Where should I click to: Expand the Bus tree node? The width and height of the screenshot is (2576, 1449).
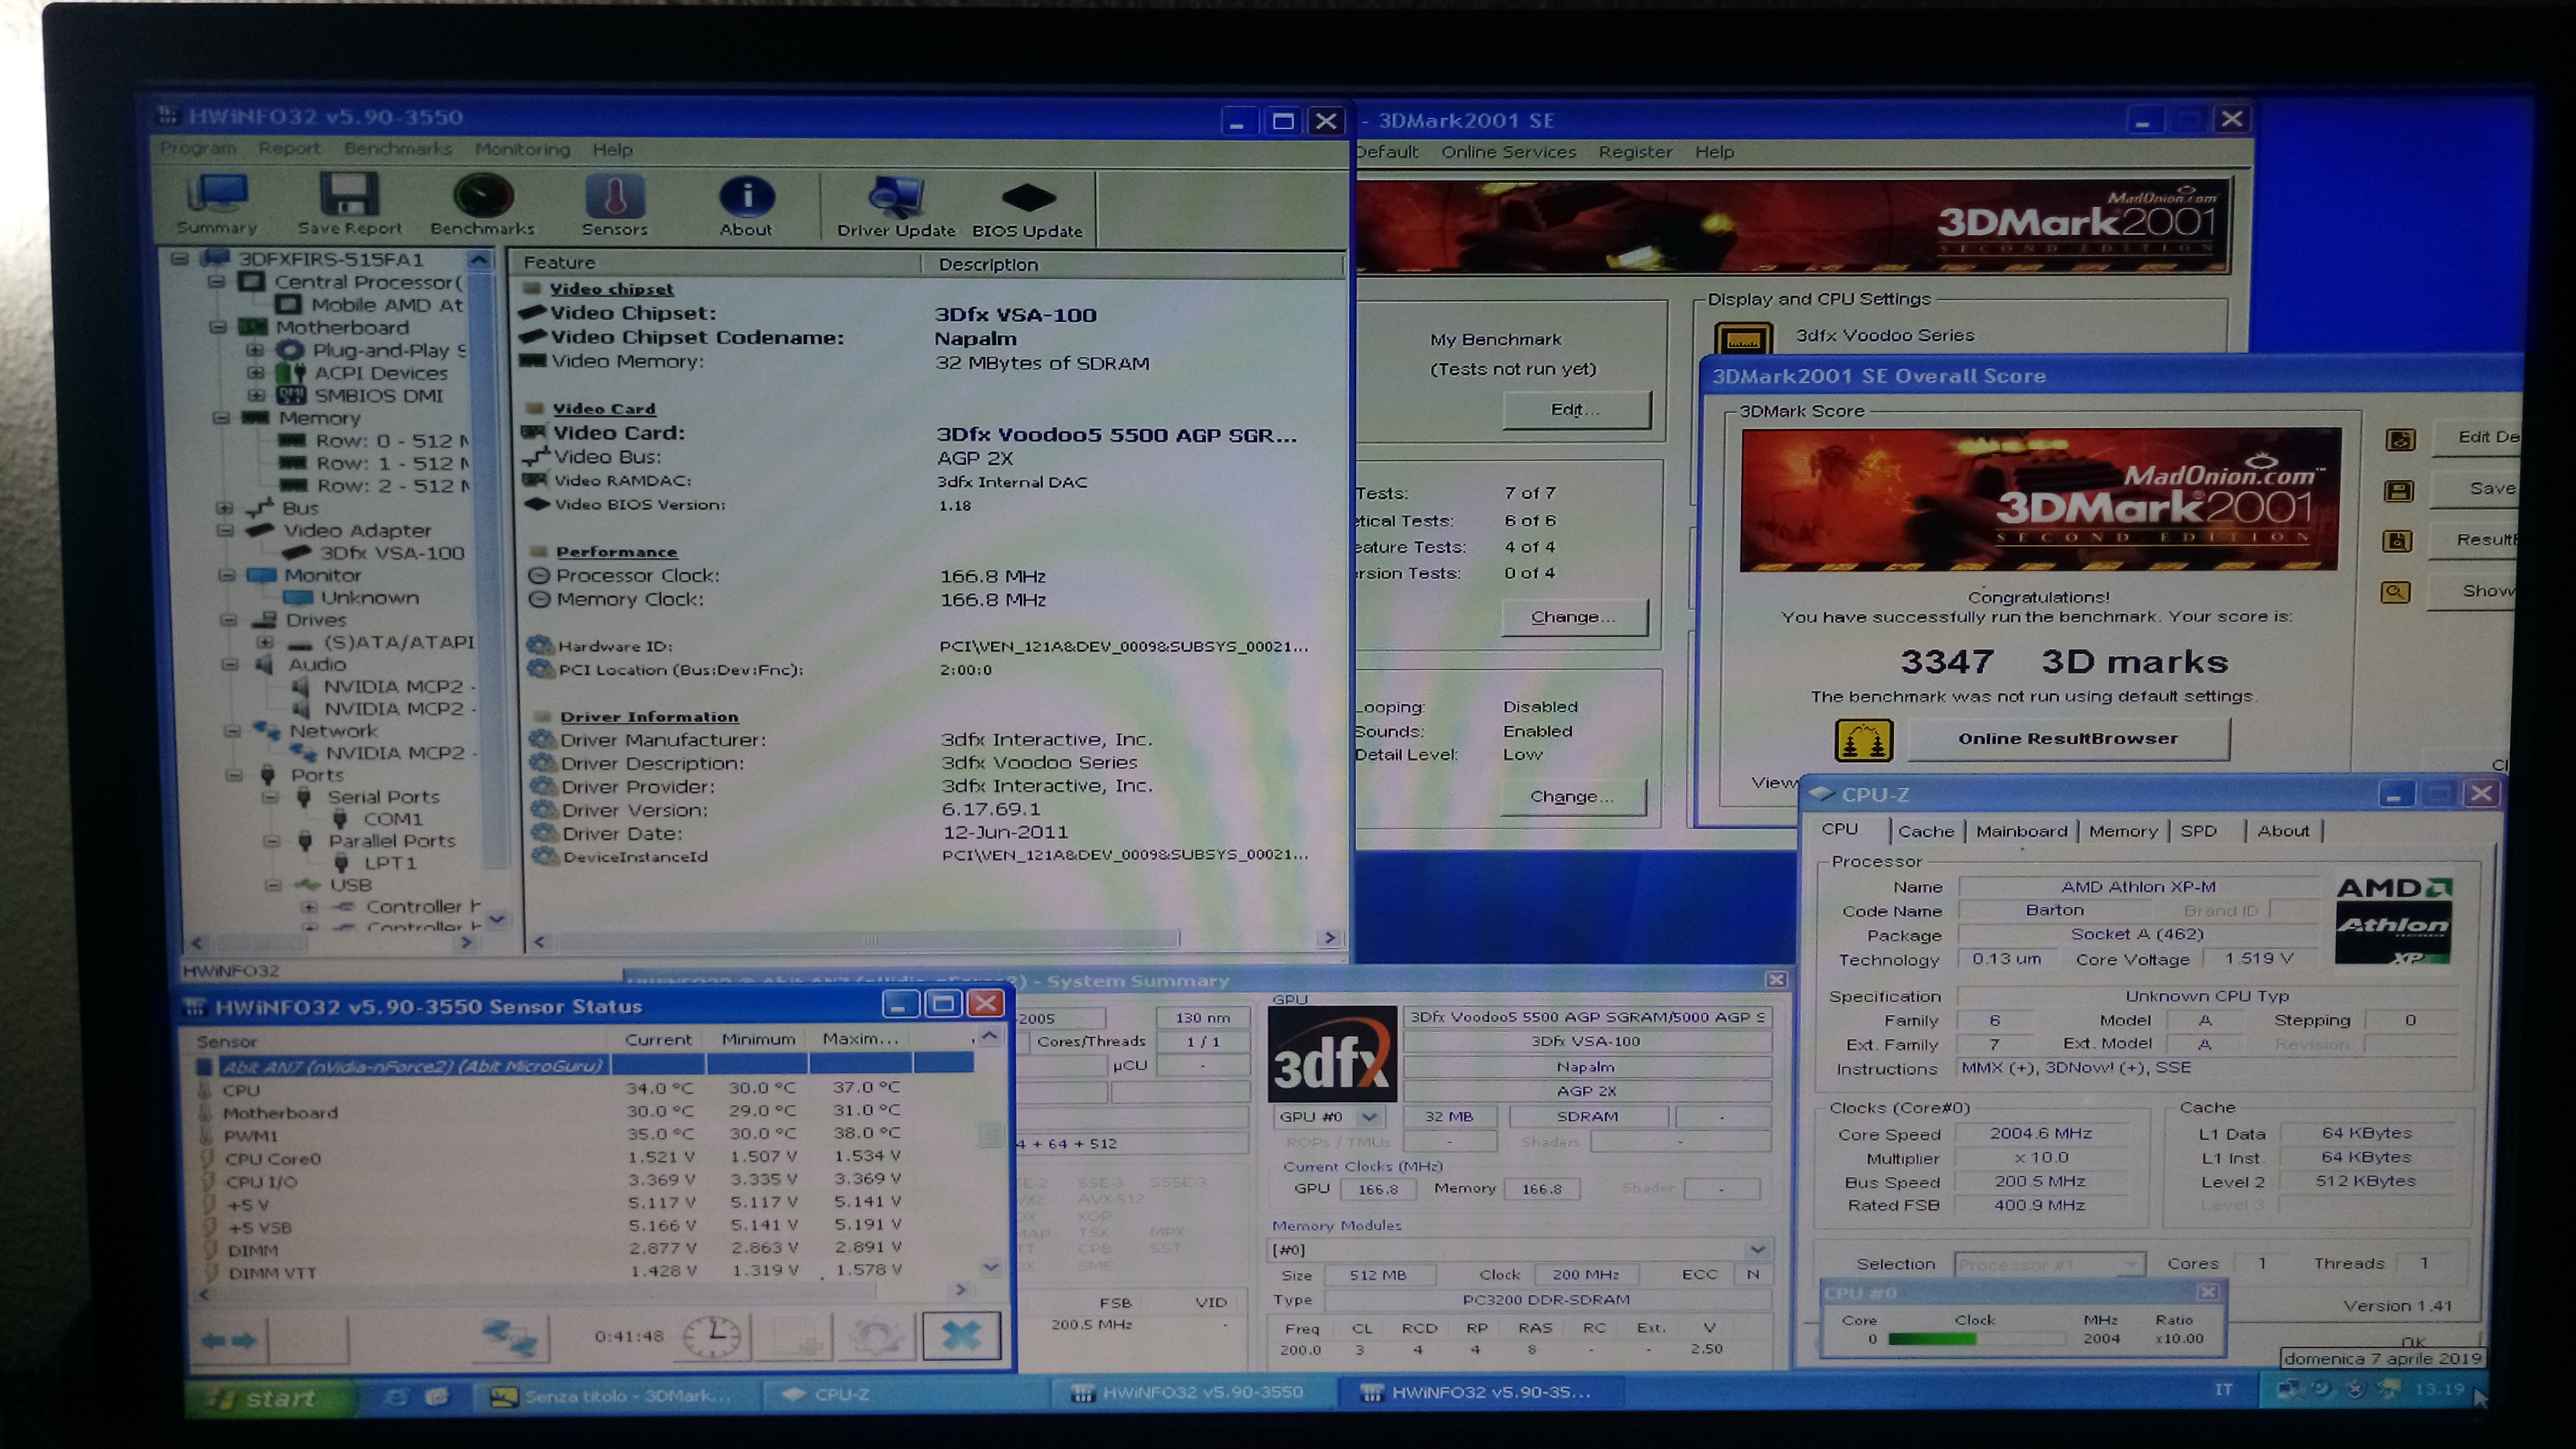click(225, 508)
